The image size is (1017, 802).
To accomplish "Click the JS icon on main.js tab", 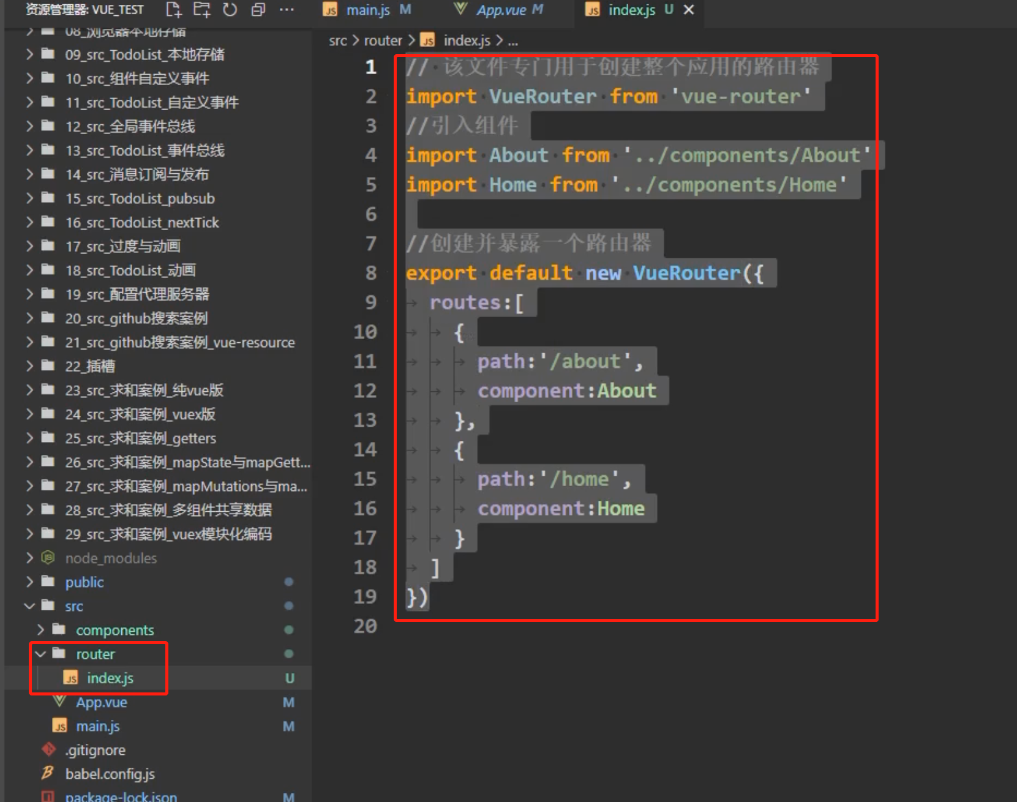I will (x=331, y=10).
